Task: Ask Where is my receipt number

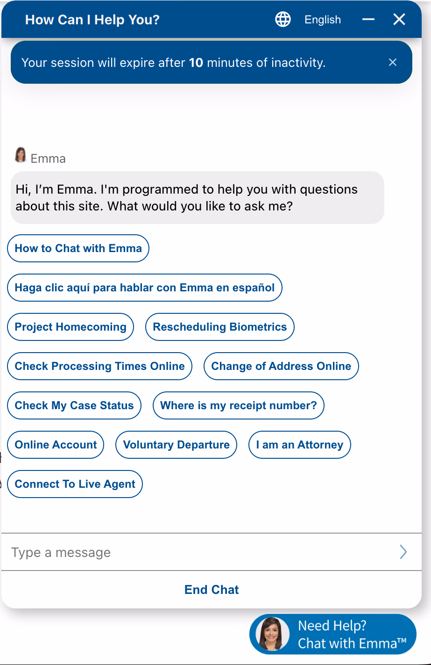Action: (x=239, y=405)
